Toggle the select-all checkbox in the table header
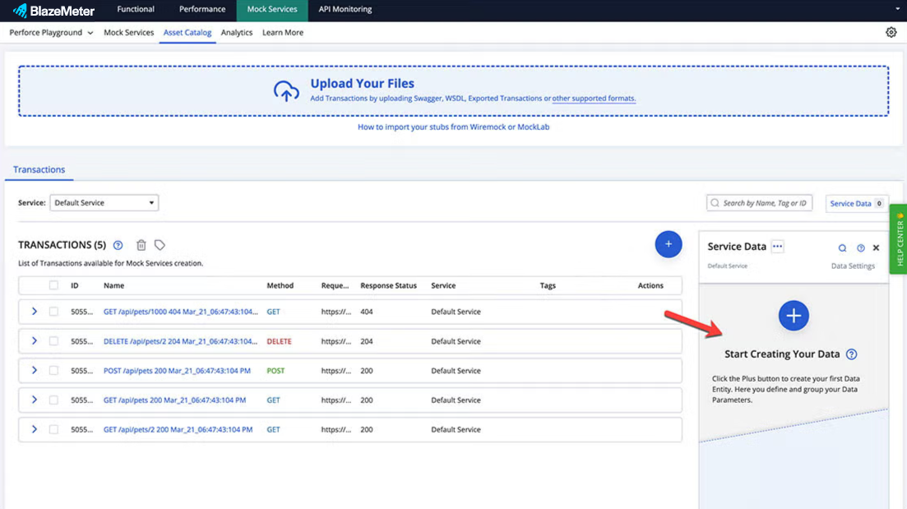Screen dimensions: 907x509 coord(53,285)
